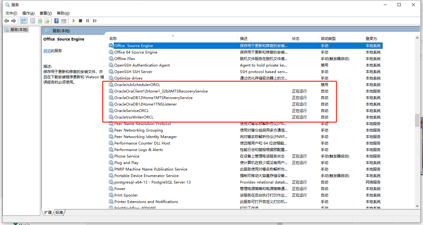The height and width of the screenshot is (225, 423).
Task: Sort by the 登录为 column header
Action: [373, 38]
